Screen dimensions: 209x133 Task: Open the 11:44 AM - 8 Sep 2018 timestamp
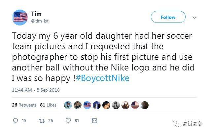[x=36, y=90]
